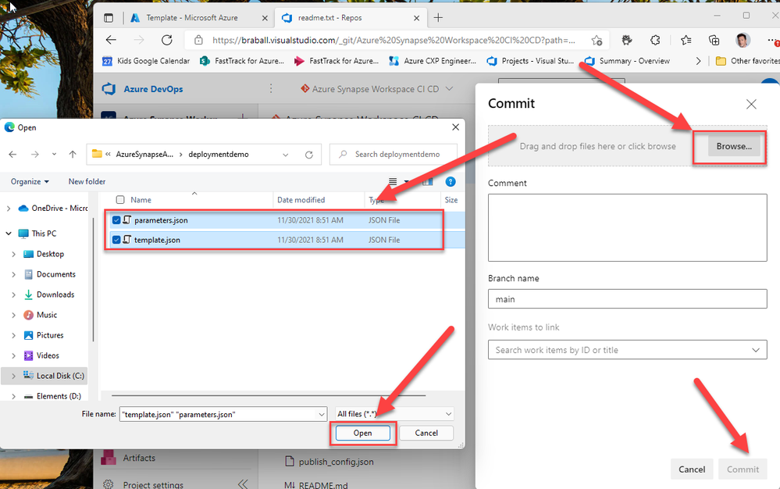Go up one folder in Open dialog
This screenshot has height=489, width=780.
coord(73,155)
